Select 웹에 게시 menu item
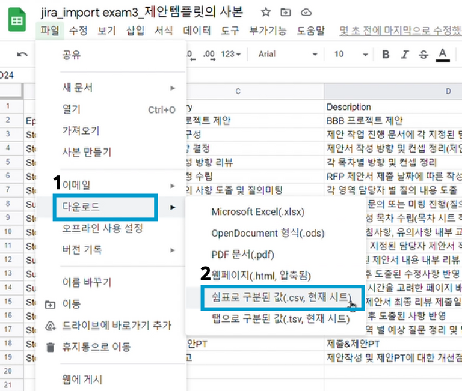Viewport: 462px width, 391px height. point(111,380)
